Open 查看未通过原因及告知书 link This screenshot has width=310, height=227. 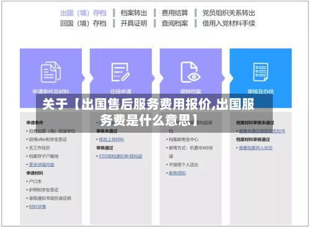262,131
